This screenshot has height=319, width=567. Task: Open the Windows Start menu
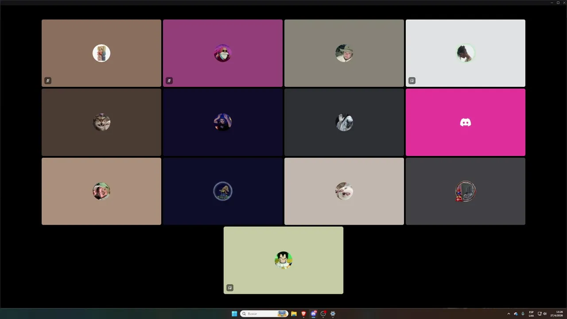[x=234, y=314]
